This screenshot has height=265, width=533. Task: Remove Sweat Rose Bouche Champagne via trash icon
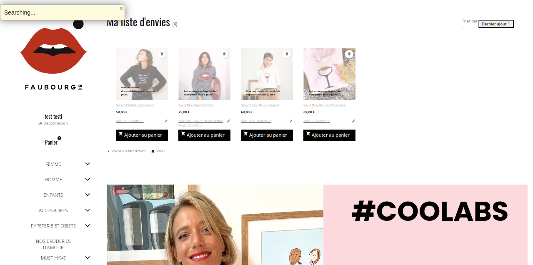349,54
